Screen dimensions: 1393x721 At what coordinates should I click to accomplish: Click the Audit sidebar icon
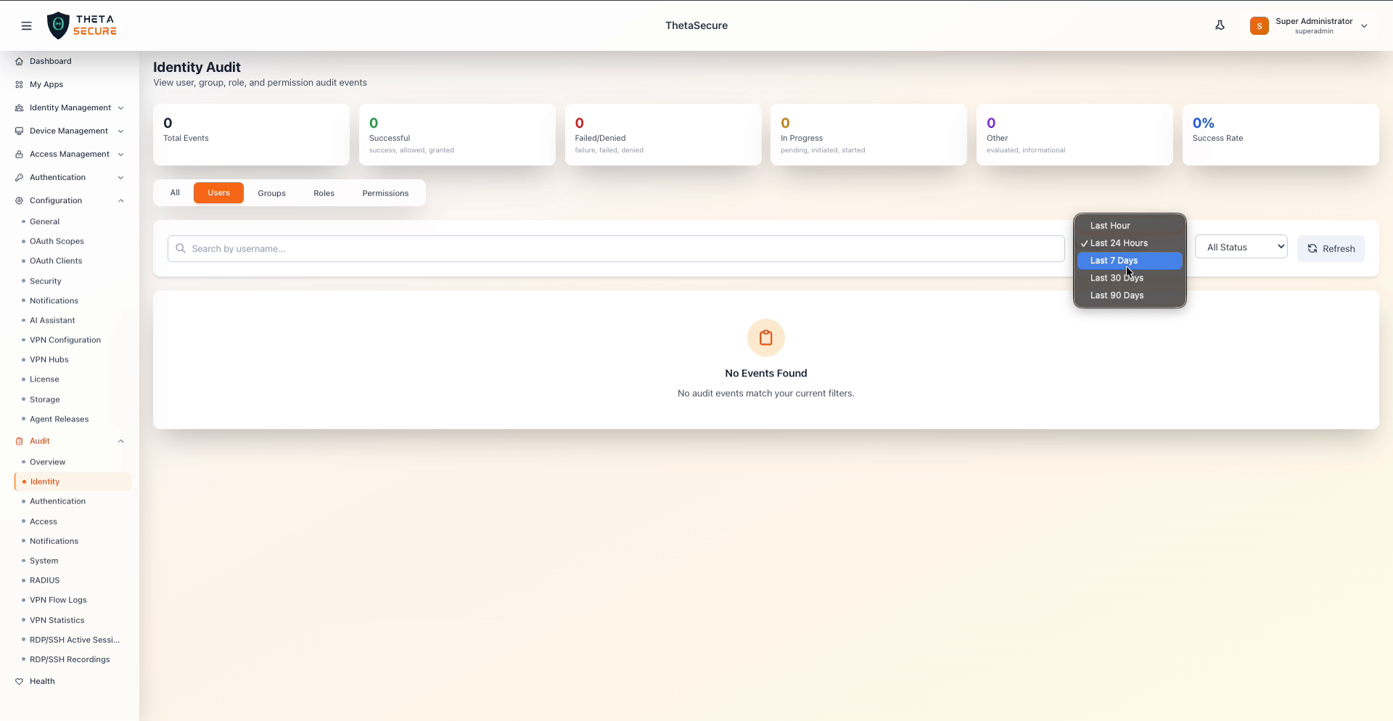pyautogui.click(x=18, y=441)
